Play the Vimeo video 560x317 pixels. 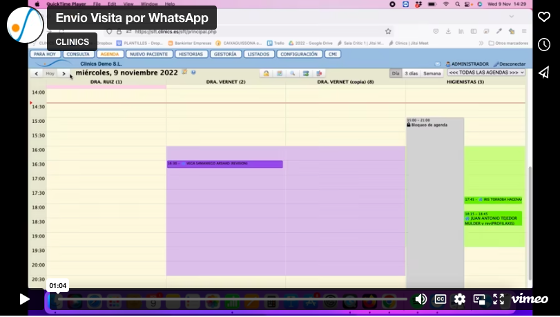(24, 299)
